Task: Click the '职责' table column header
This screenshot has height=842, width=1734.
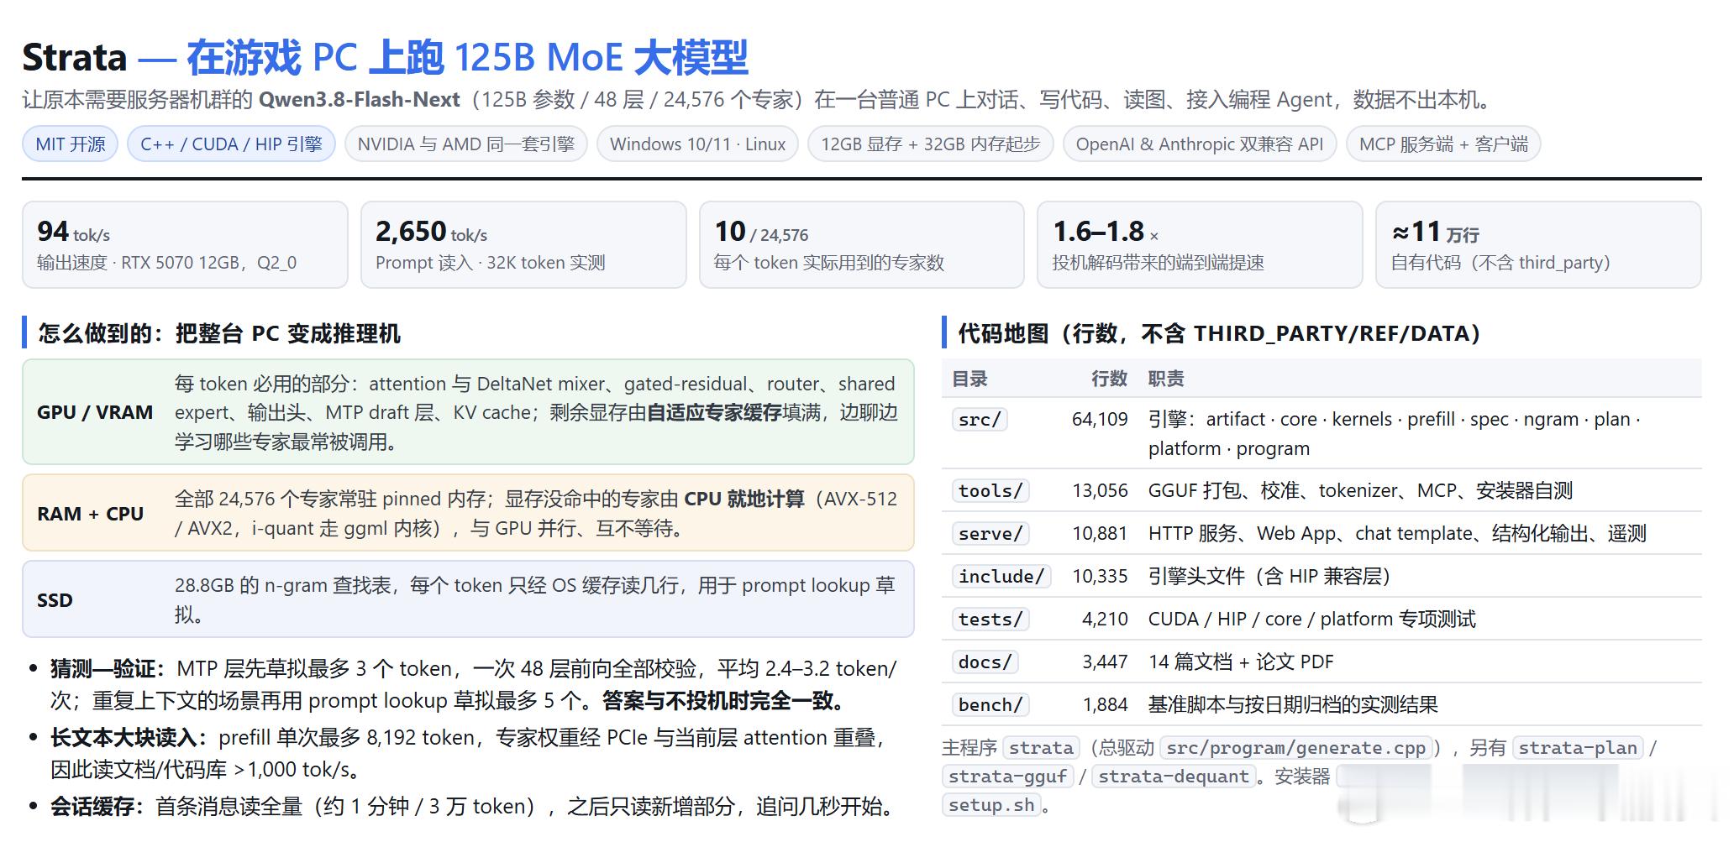Action: point(1166,379)
